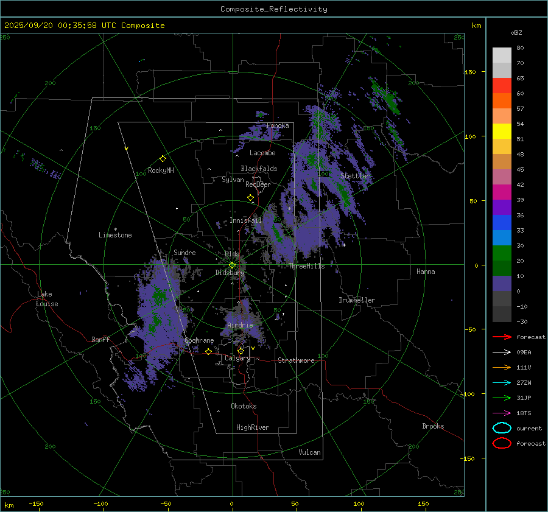The width and height of the screenshot is (548, 512).
Task: Click the Composite_Reflectivity title bar
Action: pyautogui.click(x=273, y=9)
